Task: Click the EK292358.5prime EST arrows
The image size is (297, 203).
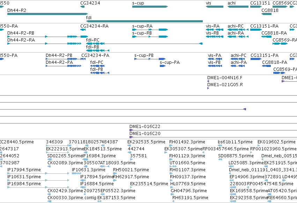Action: tap(233, 202)
